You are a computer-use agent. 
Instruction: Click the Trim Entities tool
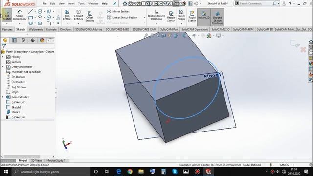(67, 15)
